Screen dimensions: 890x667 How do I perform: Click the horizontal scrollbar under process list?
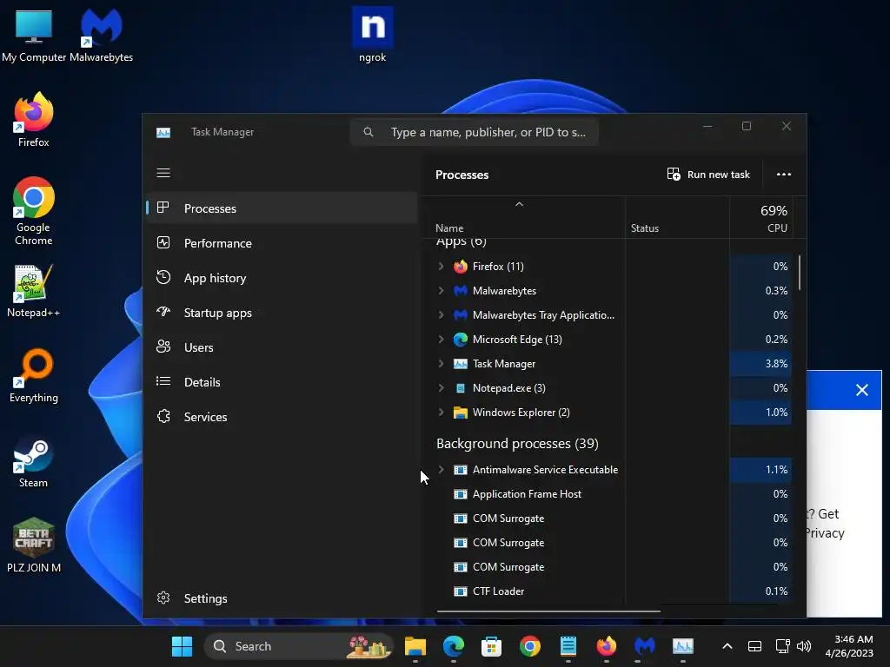(548, 611)
